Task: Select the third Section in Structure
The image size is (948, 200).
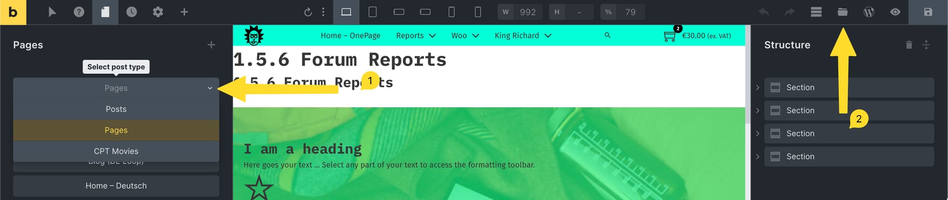Action: point(849,133)
